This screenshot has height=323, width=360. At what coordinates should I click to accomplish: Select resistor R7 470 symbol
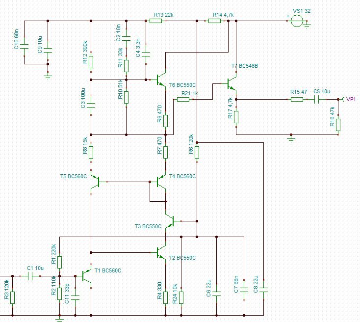click(x=165, y=152)
